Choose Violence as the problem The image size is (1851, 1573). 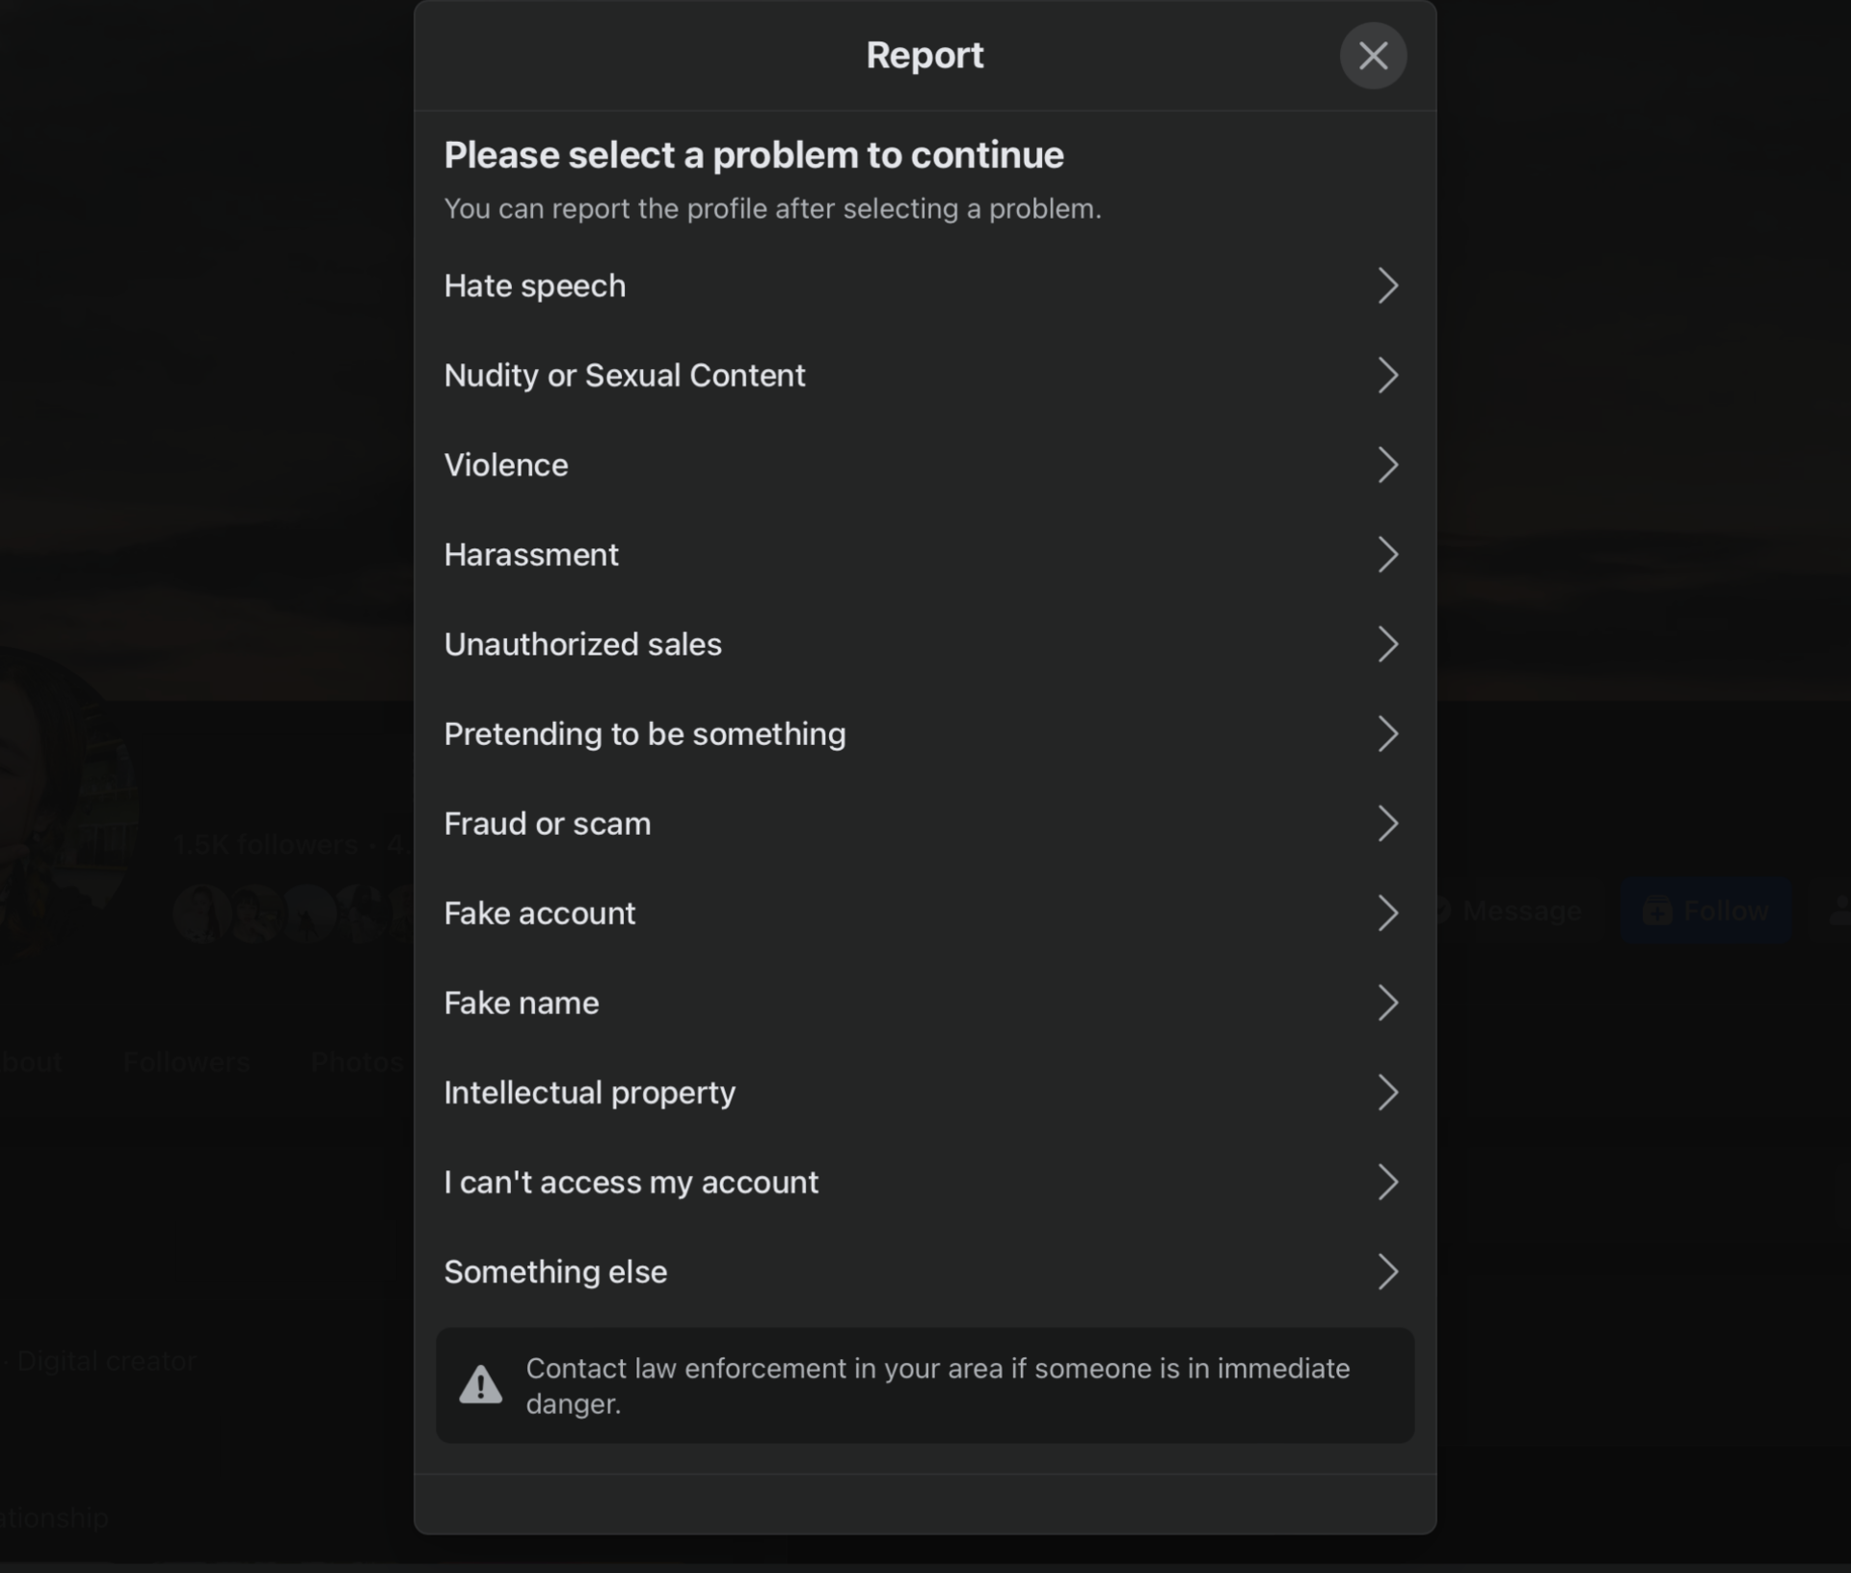click(x=506, y=466)
